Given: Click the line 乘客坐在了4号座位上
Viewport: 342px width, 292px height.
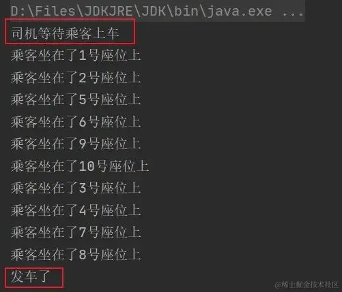Looking at the screenshot, I should click(76, 210).
